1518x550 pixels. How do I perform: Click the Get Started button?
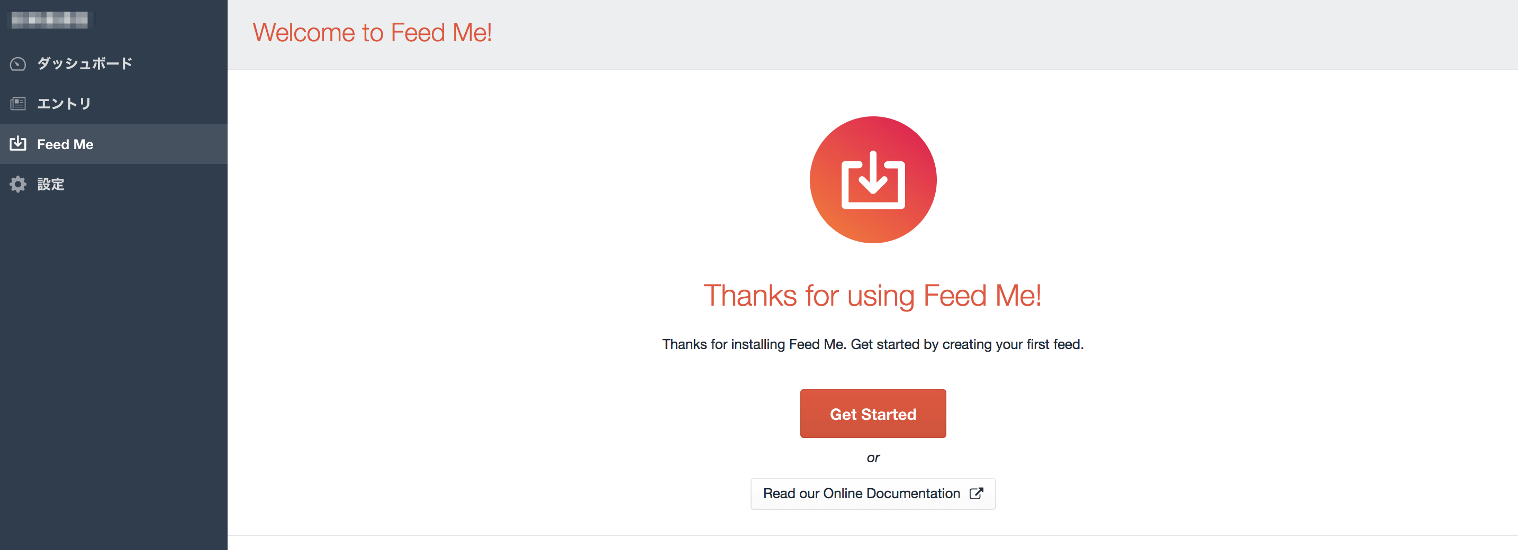click(873, 414)
